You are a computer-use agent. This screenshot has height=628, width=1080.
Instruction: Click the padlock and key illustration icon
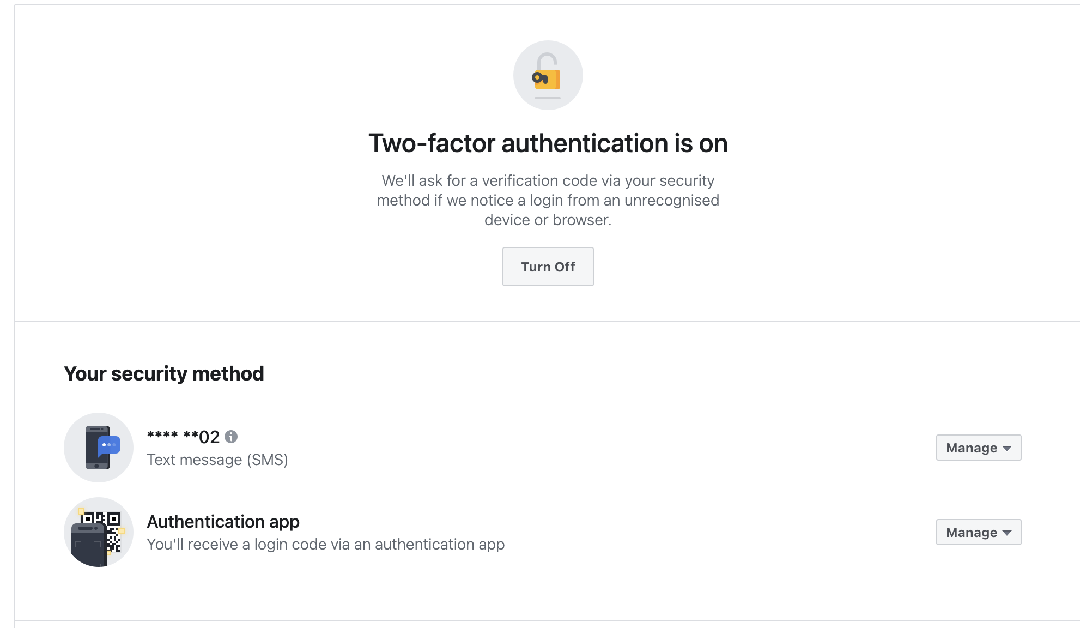click(548, 75)
